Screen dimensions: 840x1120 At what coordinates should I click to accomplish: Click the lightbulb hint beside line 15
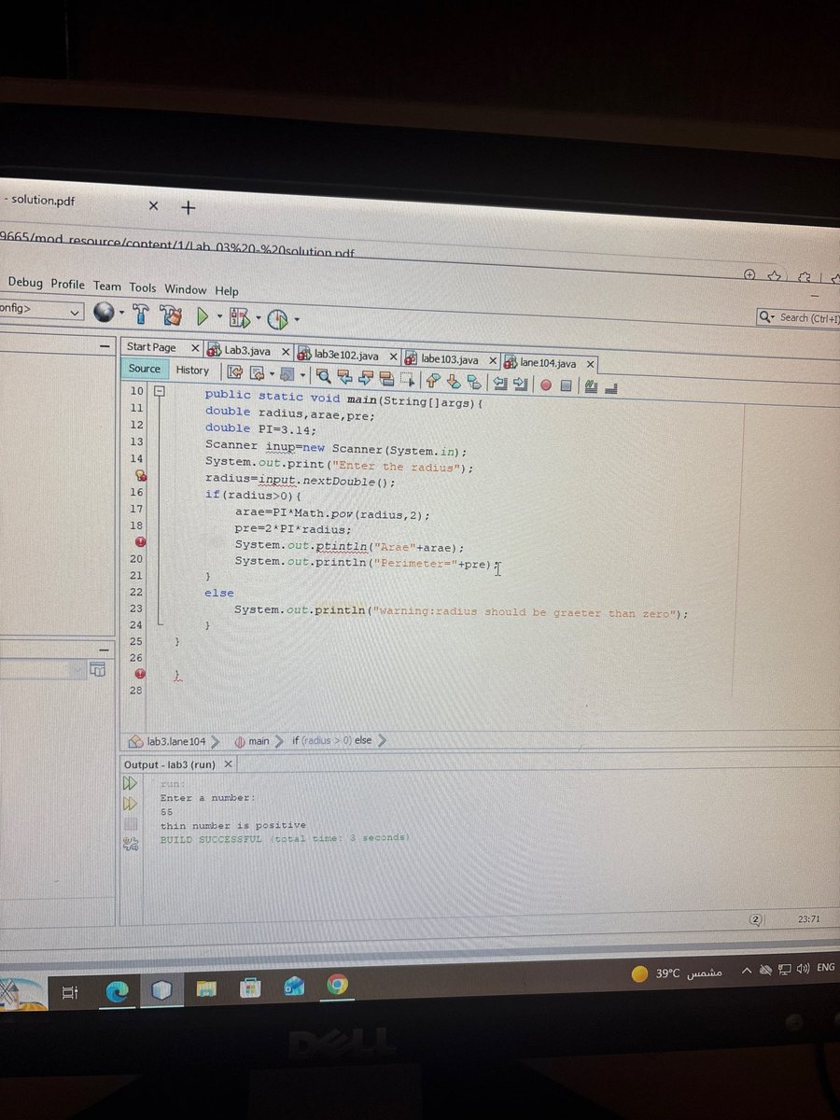point(140,475)
